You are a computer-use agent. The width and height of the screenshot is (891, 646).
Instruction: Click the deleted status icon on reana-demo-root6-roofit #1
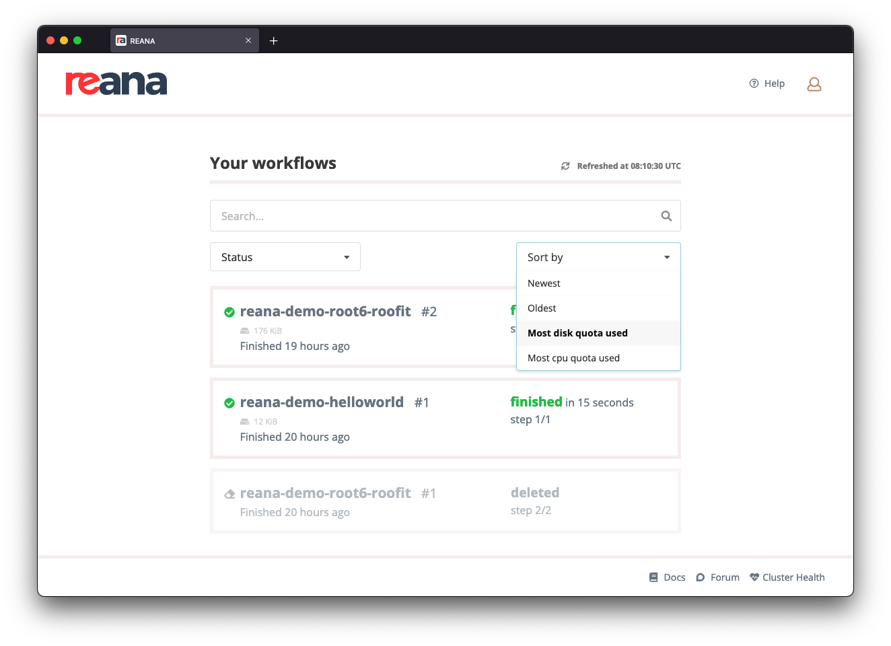229,493
